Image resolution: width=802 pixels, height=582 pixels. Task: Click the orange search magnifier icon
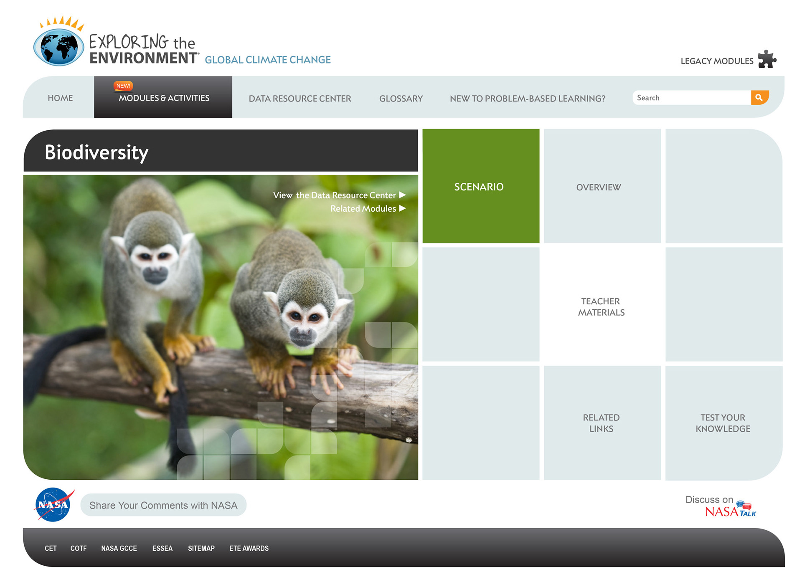click(759, 98)
